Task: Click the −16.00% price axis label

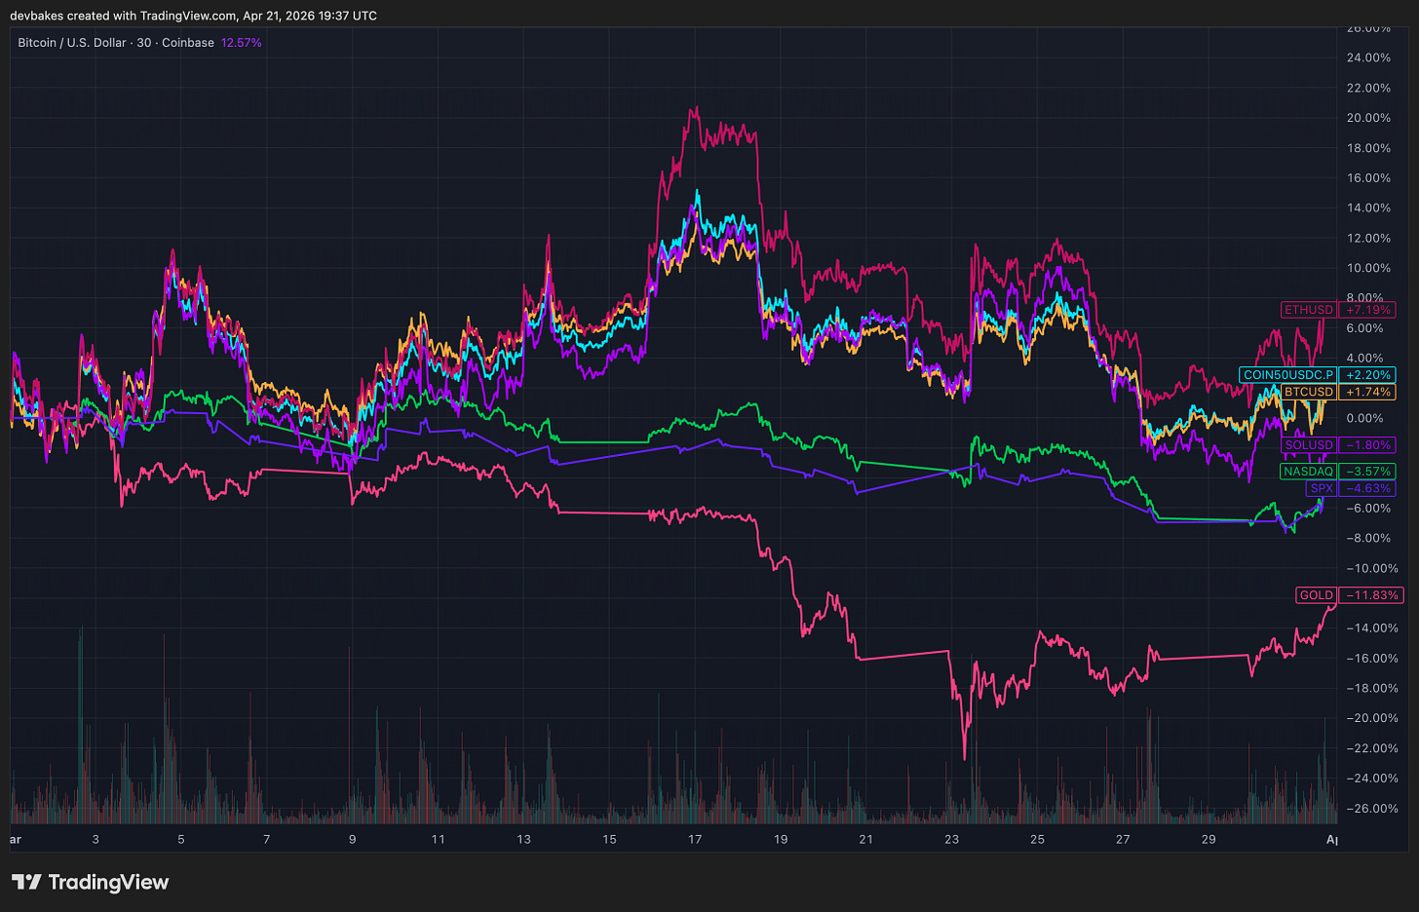Action: point(1370,659)
